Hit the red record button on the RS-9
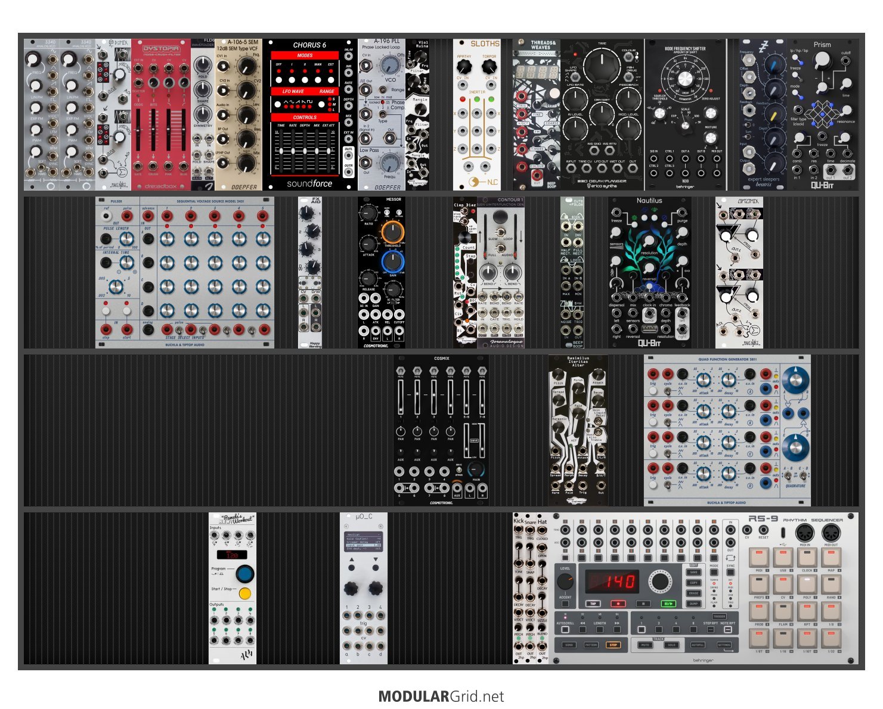This screenshot has height=709, width=883. [618, 604]
